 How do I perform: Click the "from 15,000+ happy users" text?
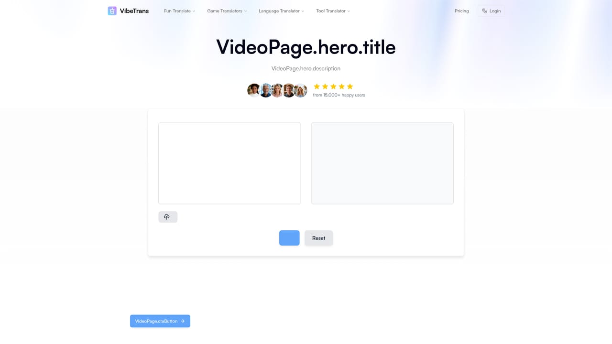pos(339,95)
